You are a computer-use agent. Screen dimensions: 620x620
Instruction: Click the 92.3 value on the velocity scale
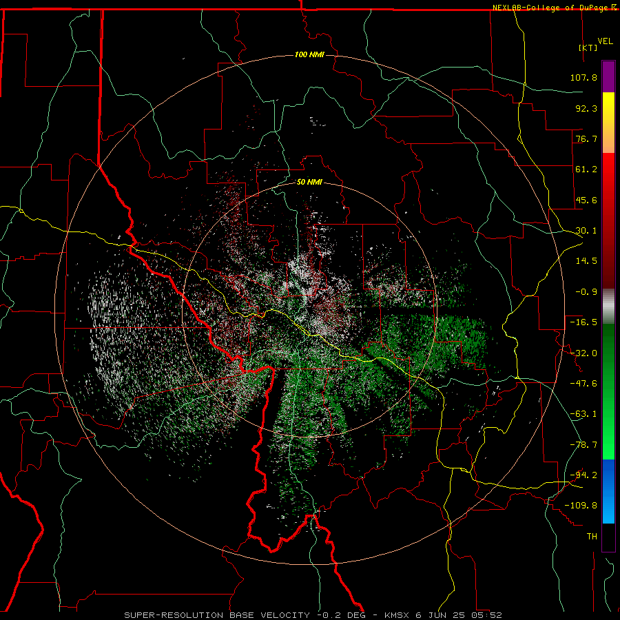tap(586, 108)
